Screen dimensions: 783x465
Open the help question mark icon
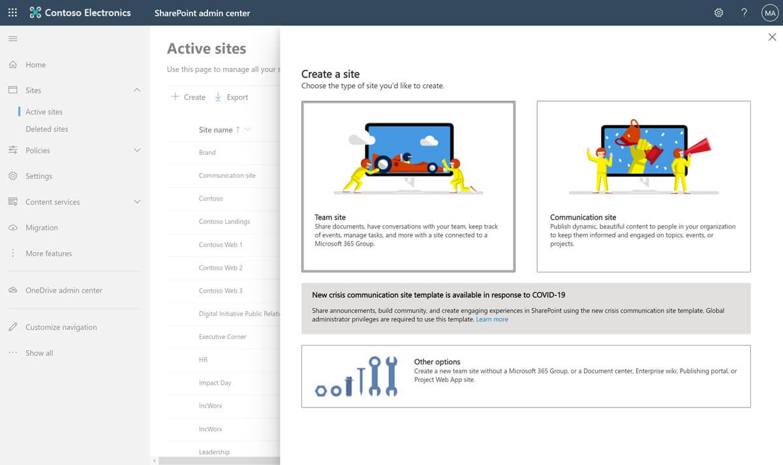(744, 12)
